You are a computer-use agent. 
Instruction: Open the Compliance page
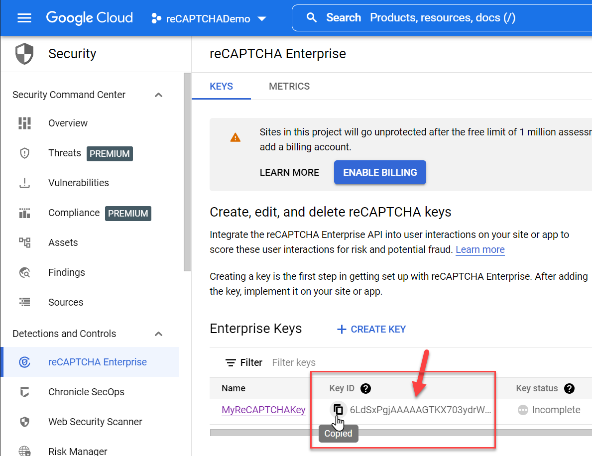click(74, 213)
